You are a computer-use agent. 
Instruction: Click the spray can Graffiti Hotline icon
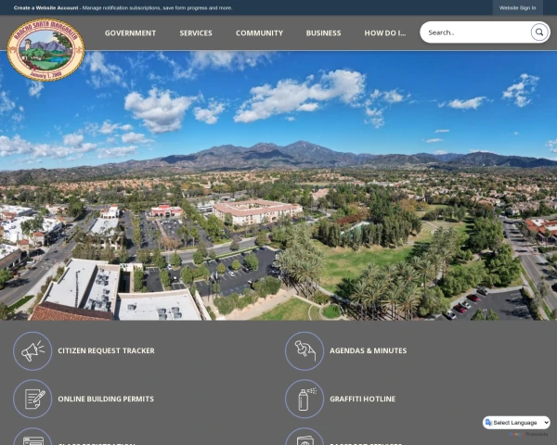(x=304, y=399)
